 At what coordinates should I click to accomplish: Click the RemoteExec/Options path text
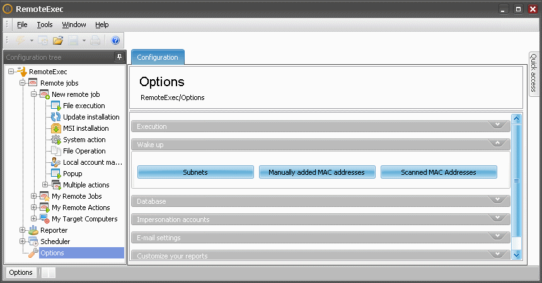tap(173, 97)
